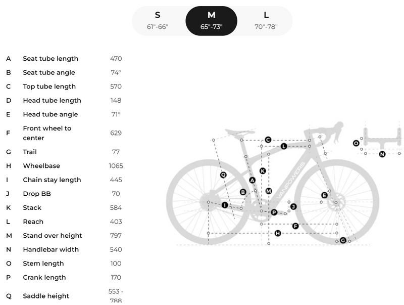Screen dimensions: 404x305
Task: Click the Stand over height row
Action: click(x=65, y=236)
